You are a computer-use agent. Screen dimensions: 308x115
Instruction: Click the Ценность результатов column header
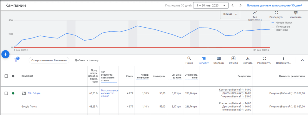(292, 76)
